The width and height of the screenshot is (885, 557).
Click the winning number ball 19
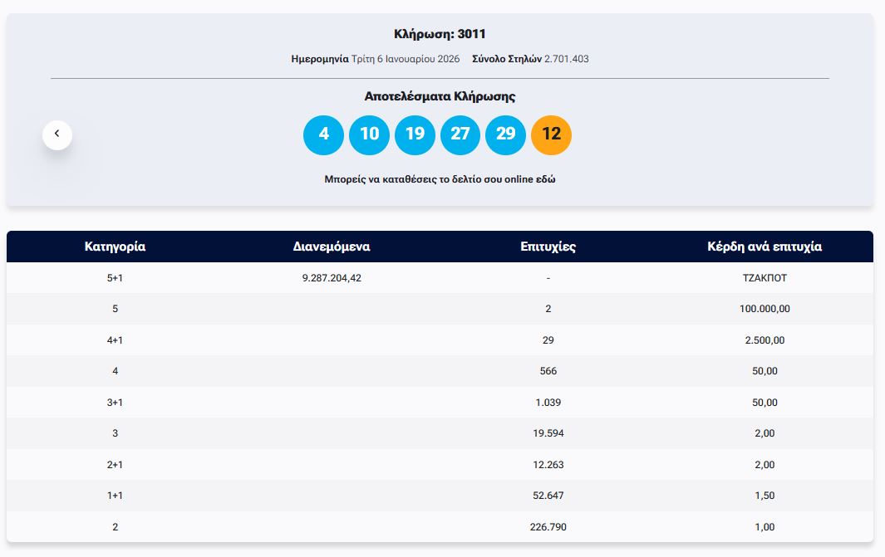[x=415, y=134]
